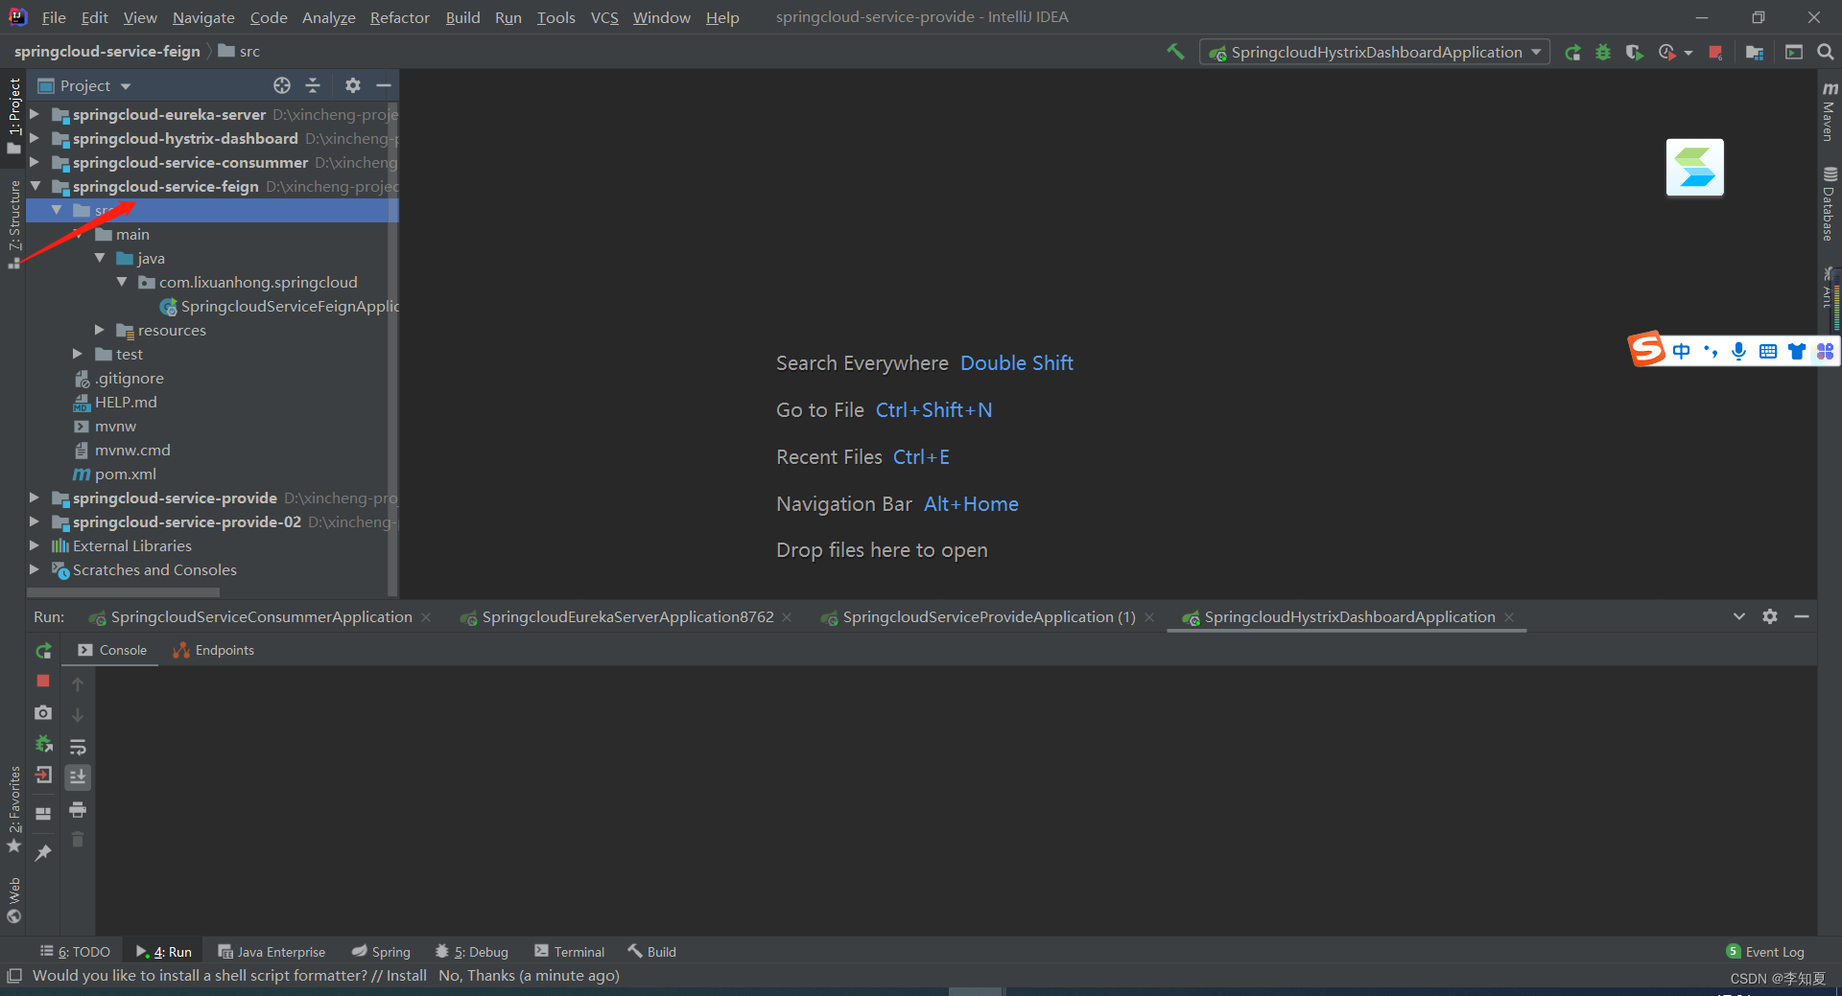Toggle scroll to end of console
Image resolution: width=1842 pixels, height=996 pixels.
tap(78, 776)
